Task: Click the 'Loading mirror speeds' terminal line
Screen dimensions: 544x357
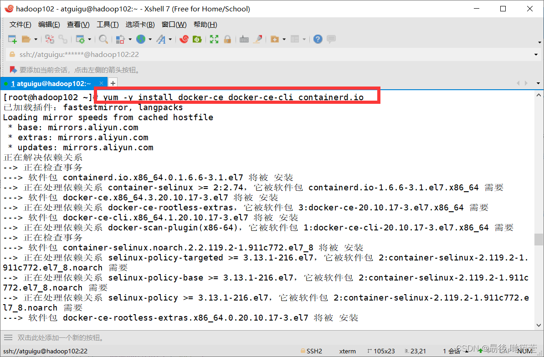Action: (x=108, y=117)
